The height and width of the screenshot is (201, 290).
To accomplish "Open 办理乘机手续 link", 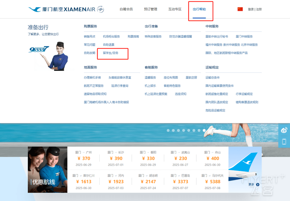I will [92, 77].
